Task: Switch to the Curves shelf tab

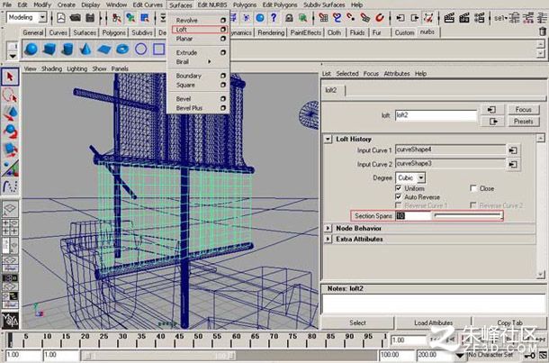Action: click(x=58, y=32)
